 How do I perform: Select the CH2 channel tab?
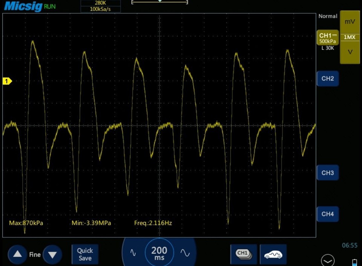click(x=328, y=79)
